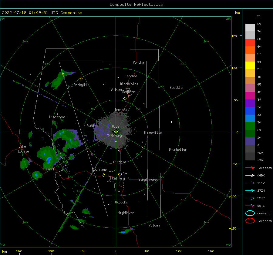
Task: Select the Stettler label
Action: tap(177, 88)
